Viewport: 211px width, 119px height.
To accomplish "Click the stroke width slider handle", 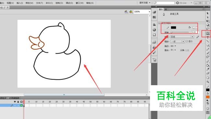I will coord(171,32).
